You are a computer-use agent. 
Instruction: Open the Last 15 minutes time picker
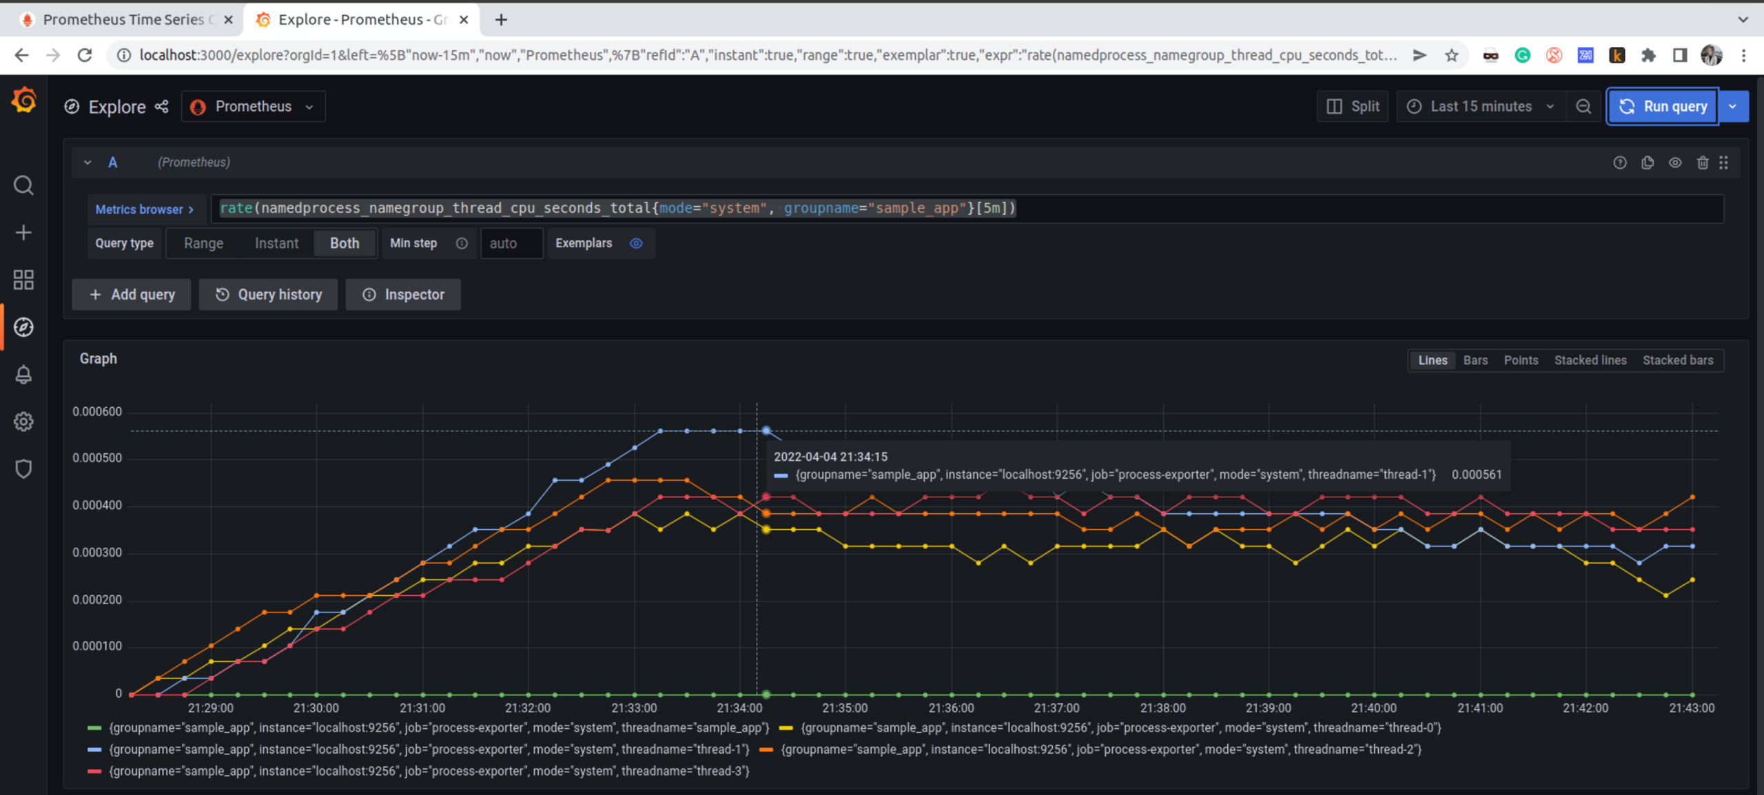tap(1481, 107)
